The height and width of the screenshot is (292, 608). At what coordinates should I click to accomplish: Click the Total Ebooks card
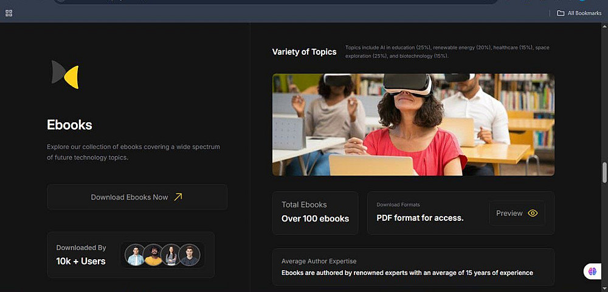(x=315, y=212)
